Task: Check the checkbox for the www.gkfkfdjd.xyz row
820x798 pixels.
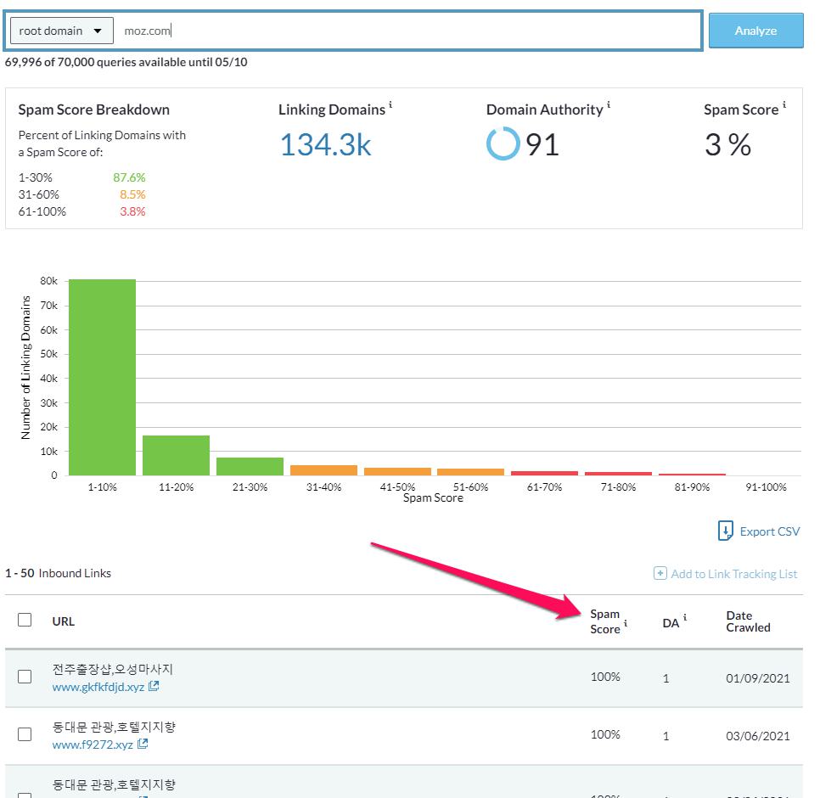Action: [x=23, y=677]
